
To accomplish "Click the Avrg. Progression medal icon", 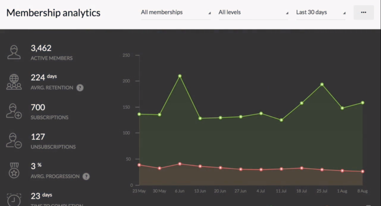I will click(x=14, y=170).
